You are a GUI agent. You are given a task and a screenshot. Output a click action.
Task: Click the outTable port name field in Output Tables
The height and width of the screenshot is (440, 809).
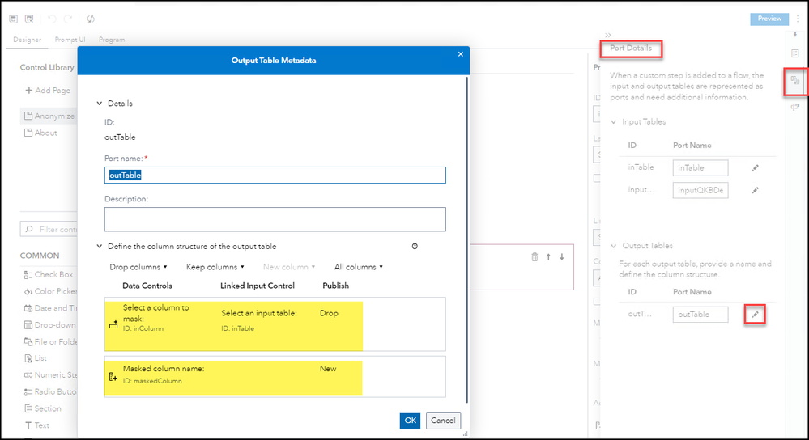(700, 315)
